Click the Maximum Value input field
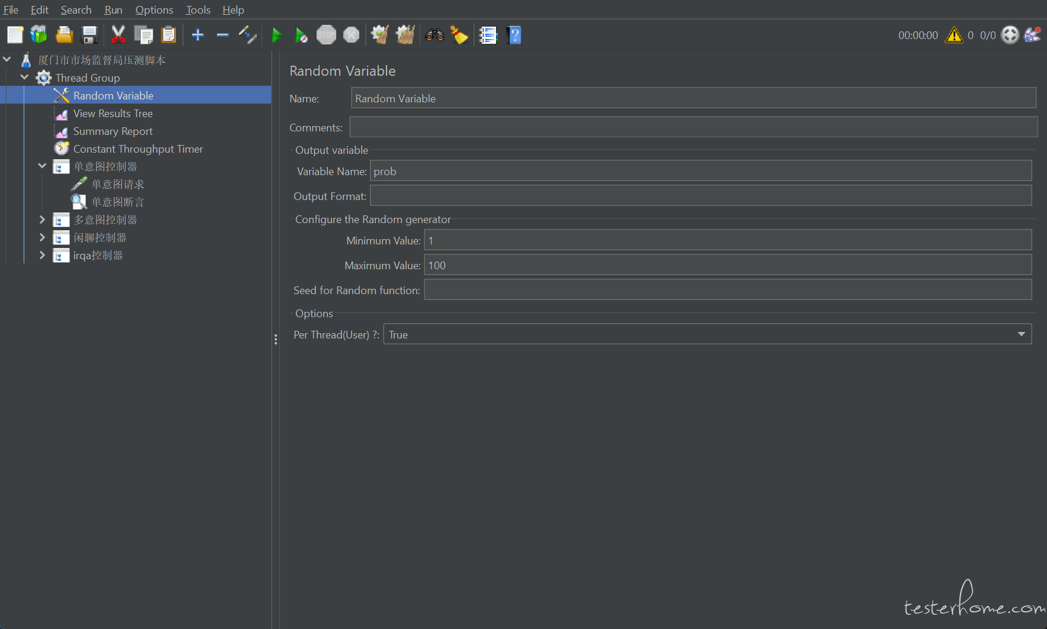The width and height of the screenshot is (1047, 629). 727,265
